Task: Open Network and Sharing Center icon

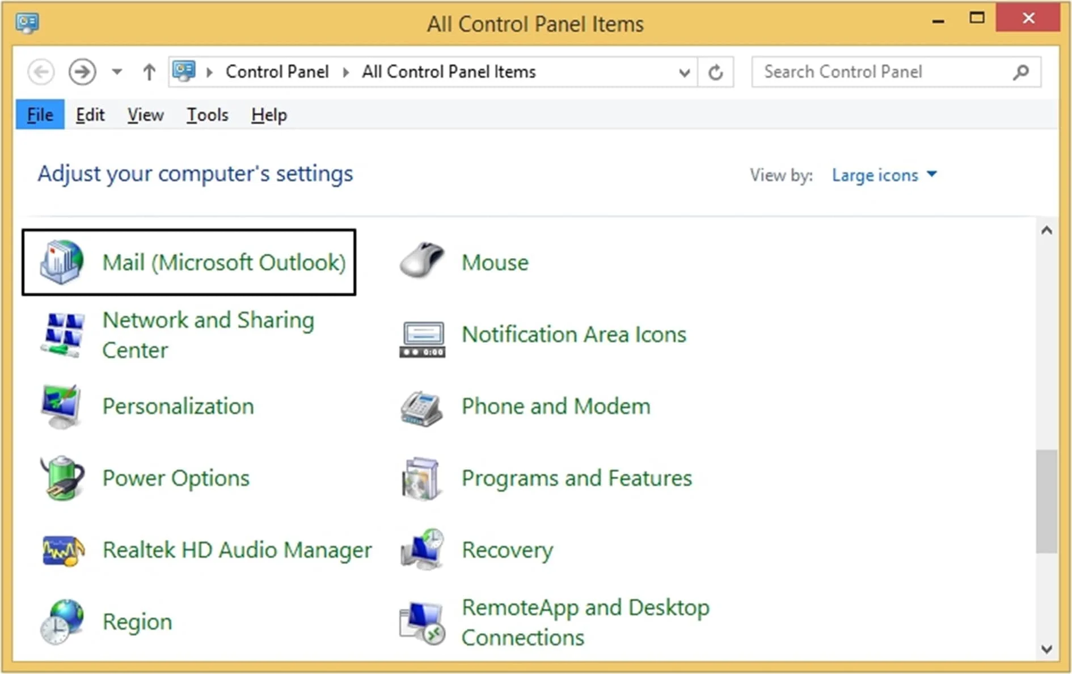Action: coord(62,335)
